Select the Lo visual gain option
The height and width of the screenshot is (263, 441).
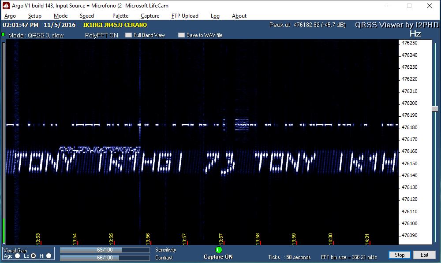pos(33,256)
